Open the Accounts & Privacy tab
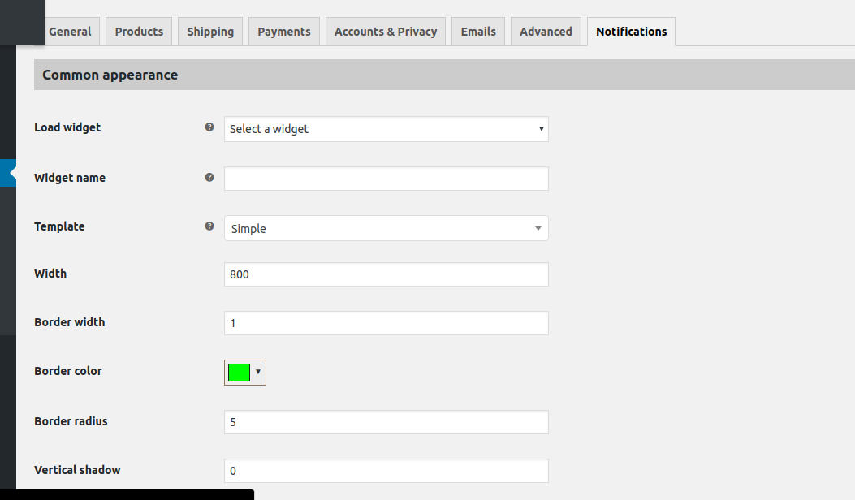The height and width of the screenshot is (500, 855). pos(386,32)
